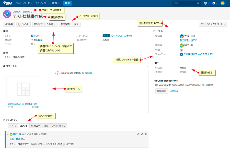Click the vote count badge
The image size is (230, 149).
tap(181, 50)
